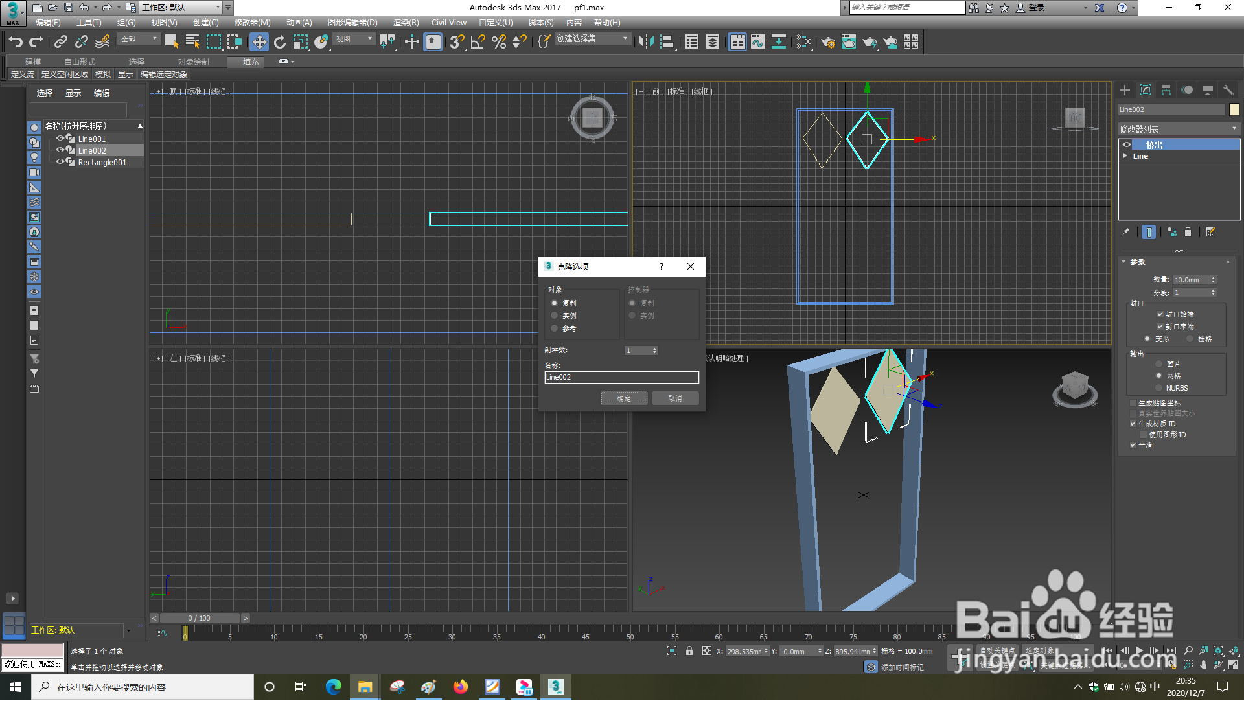
Task: Expand the Line entry in modifier stack
Action: tap(1125, 156)
